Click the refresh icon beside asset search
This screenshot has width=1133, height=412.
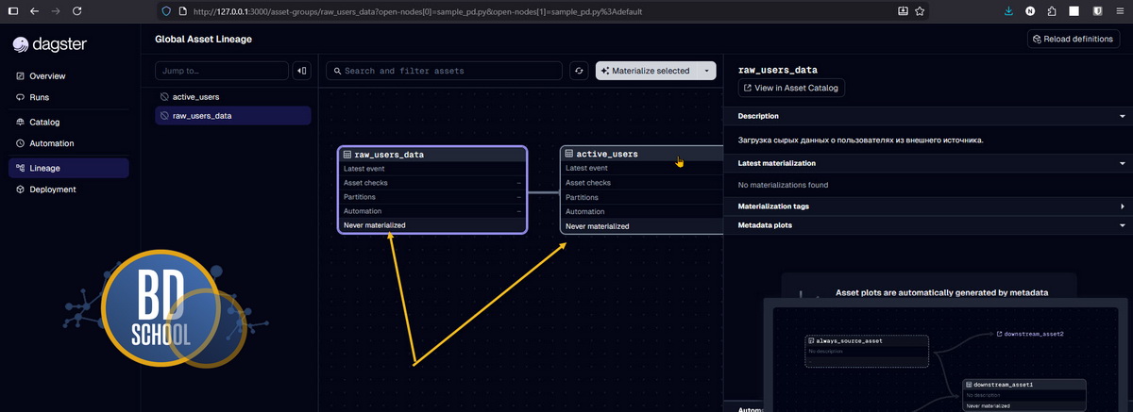pos(579,71)
